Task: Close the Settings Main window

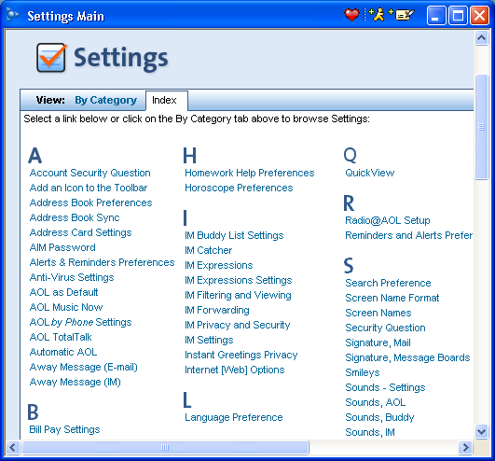Action: click(479, 15)
